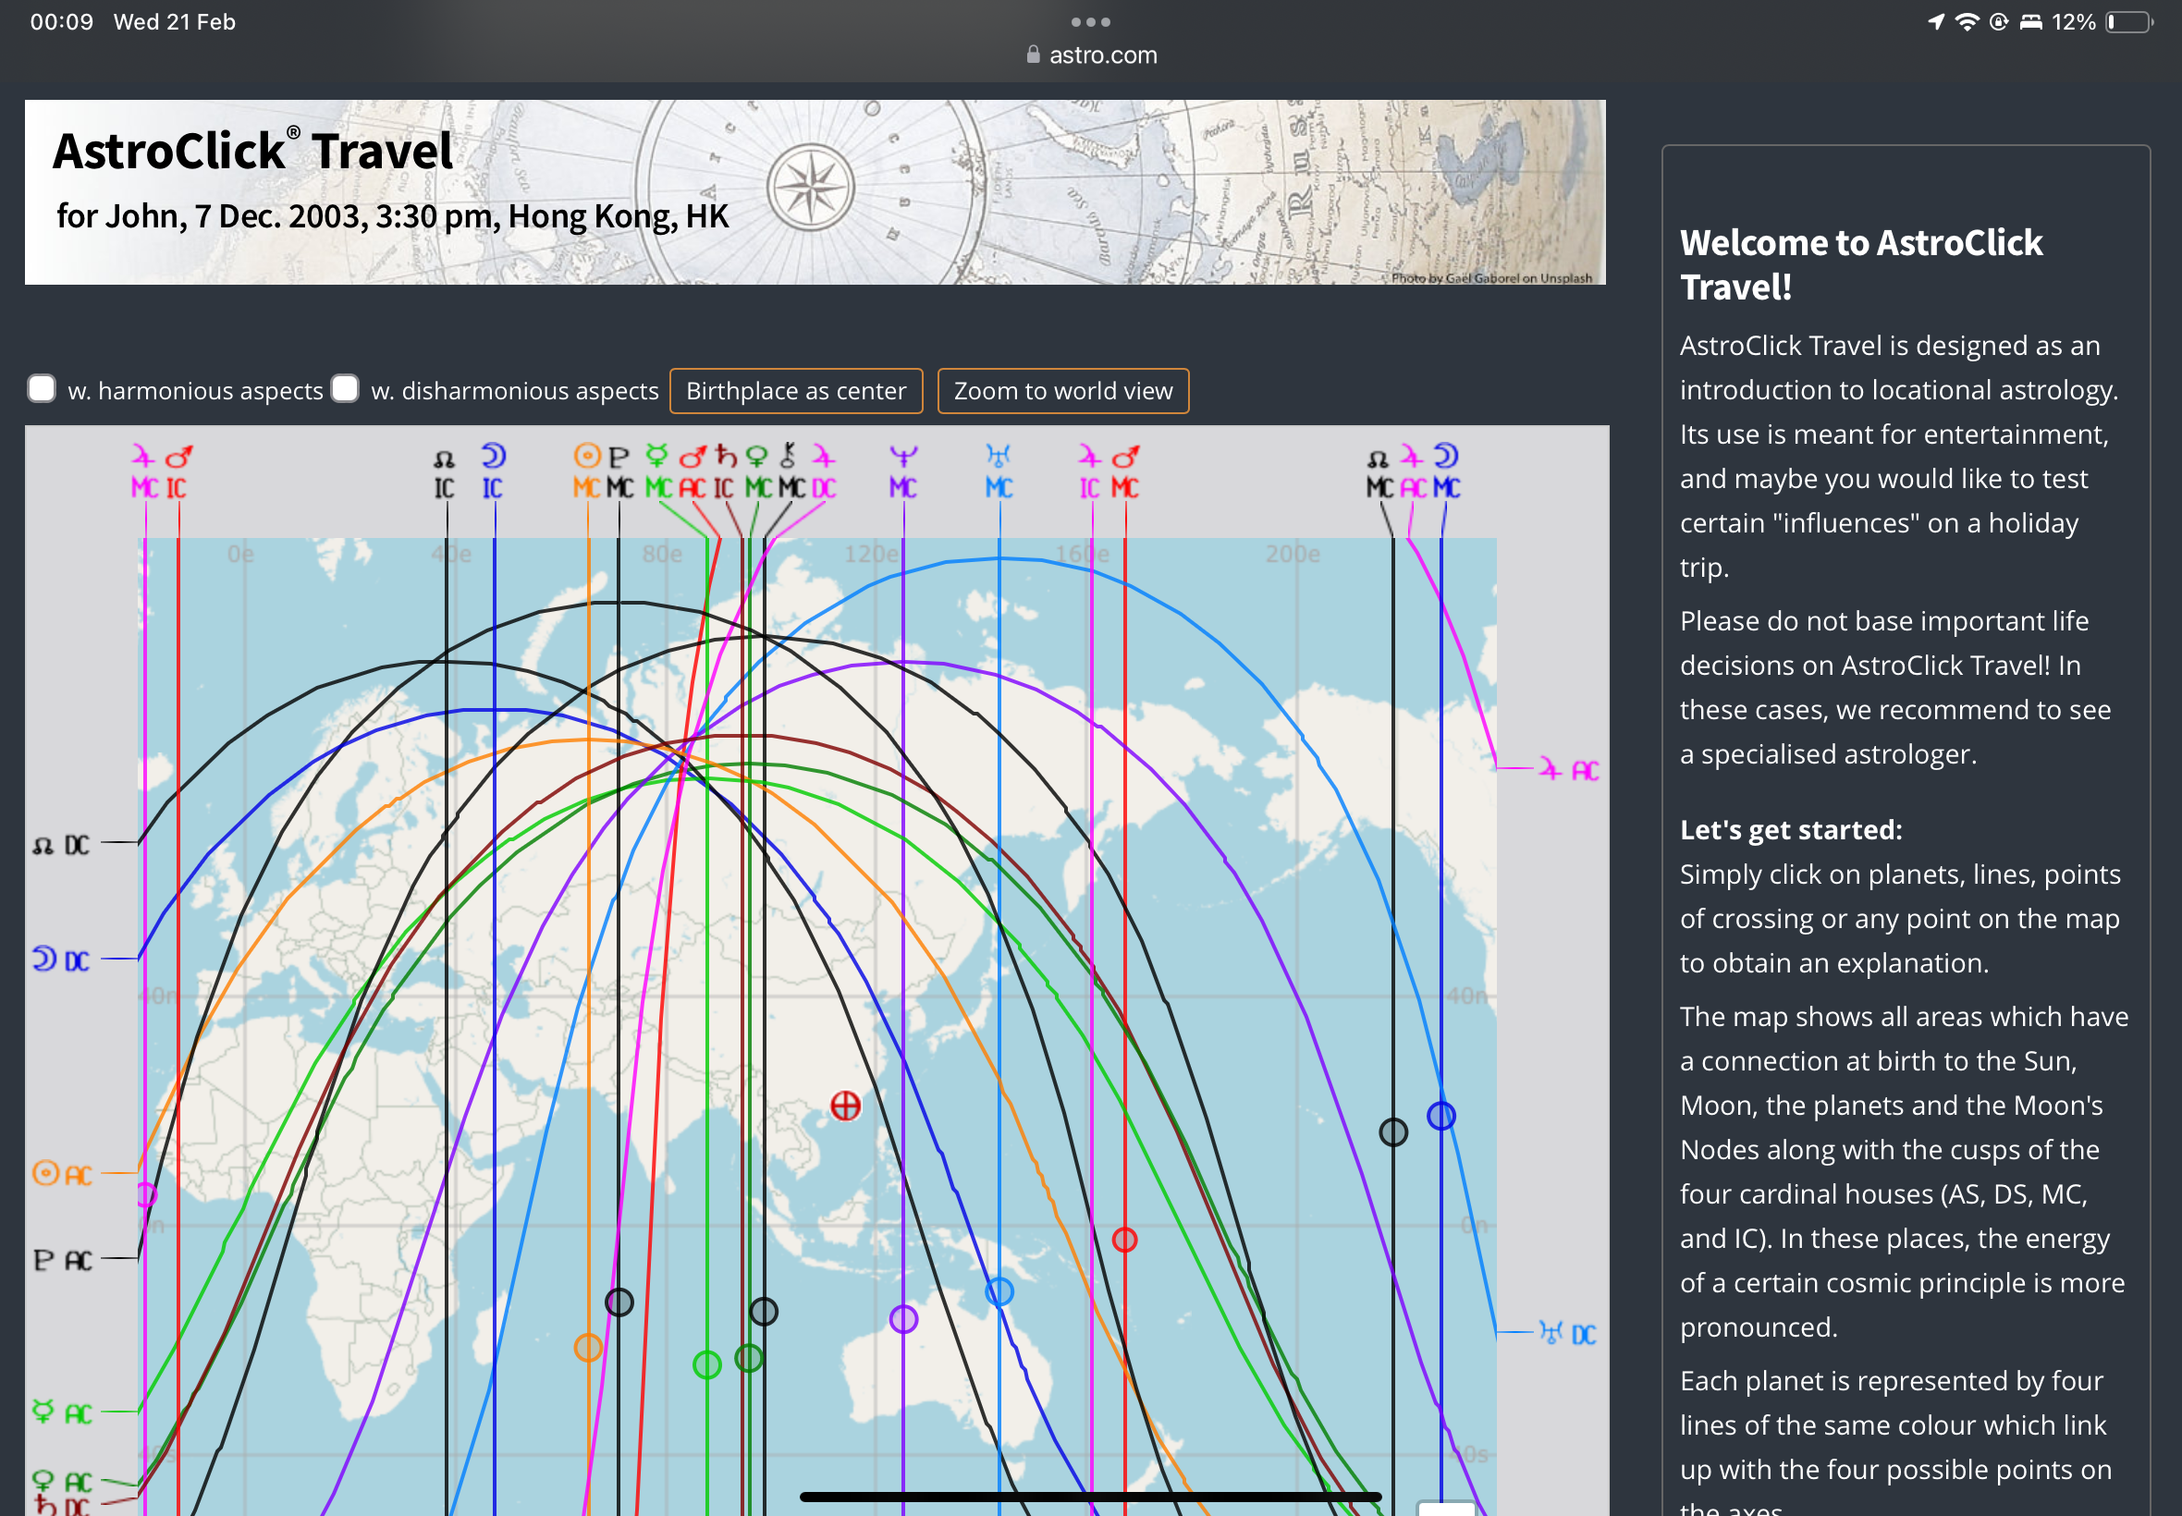Select the Mars MC label near 160e

coord(1126,472)
